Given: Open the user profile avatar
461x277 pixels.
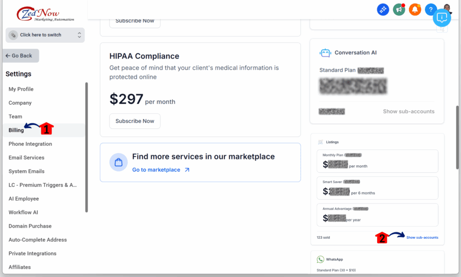Looking at the screenshot, I should pyautogui.click(x=447, y=8).
